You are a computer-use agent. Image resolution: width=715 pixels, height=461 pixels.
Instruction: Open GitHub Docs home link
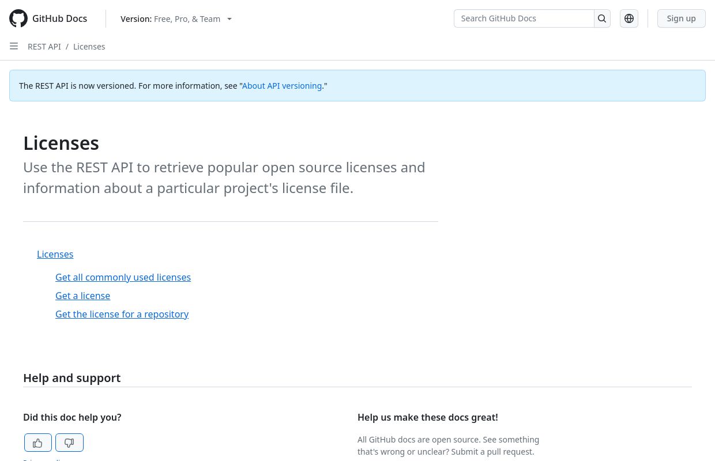pyautogui.click(x=59, y=18)
